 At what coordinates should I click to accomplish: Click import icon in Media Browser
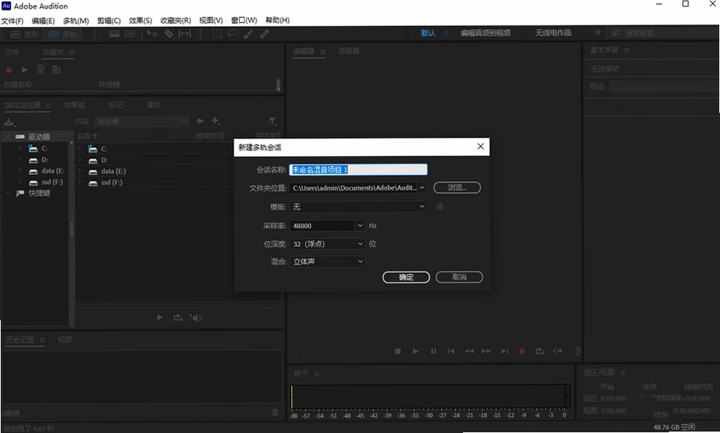[x=9, y=122]
